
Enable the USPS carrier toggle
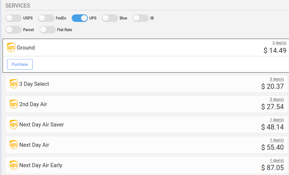click(13, 18)
